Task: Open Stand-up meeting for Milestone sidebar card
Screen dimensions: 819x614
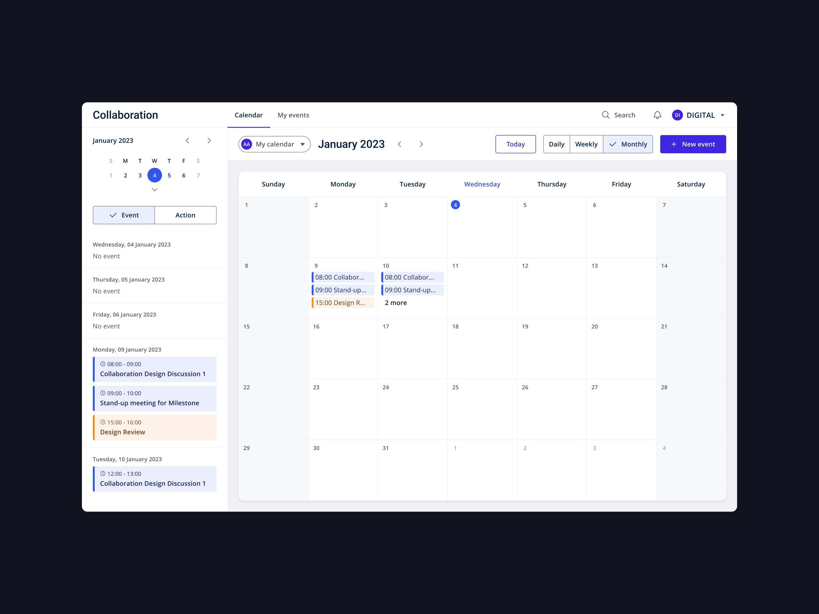Action: click(x=155, y=399)
